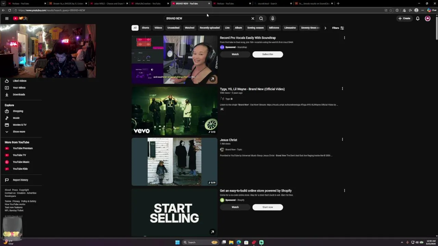Select the Recently uploaded filter chip
Image resolution: width=438 pixels, height=246 pixels.
click(x=210, y=28)
